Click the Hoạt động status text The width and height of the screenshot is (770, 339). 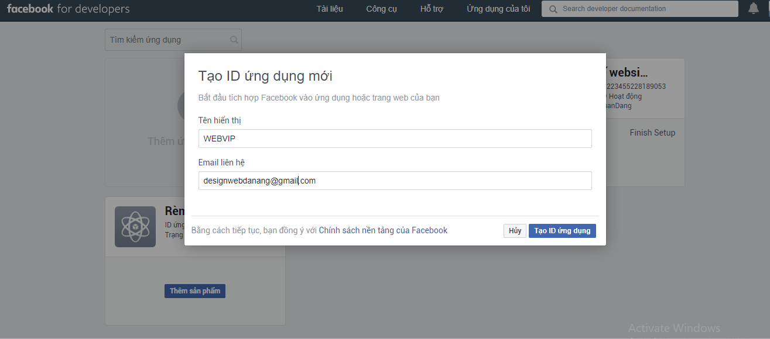(x=625, y=96)
